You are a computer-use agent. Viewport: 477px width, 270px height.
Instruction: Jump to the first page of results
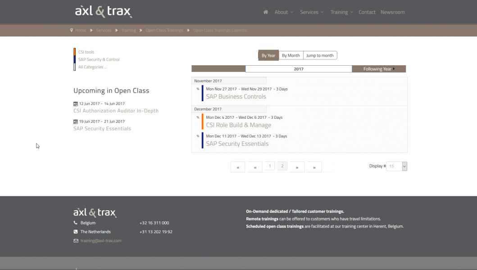click(x=238, y=167)
